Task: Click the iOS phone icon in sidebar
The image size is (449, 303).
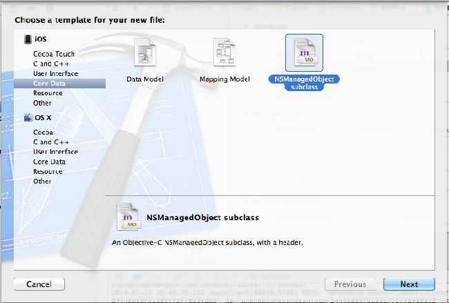Action: [x=28, y=39]
